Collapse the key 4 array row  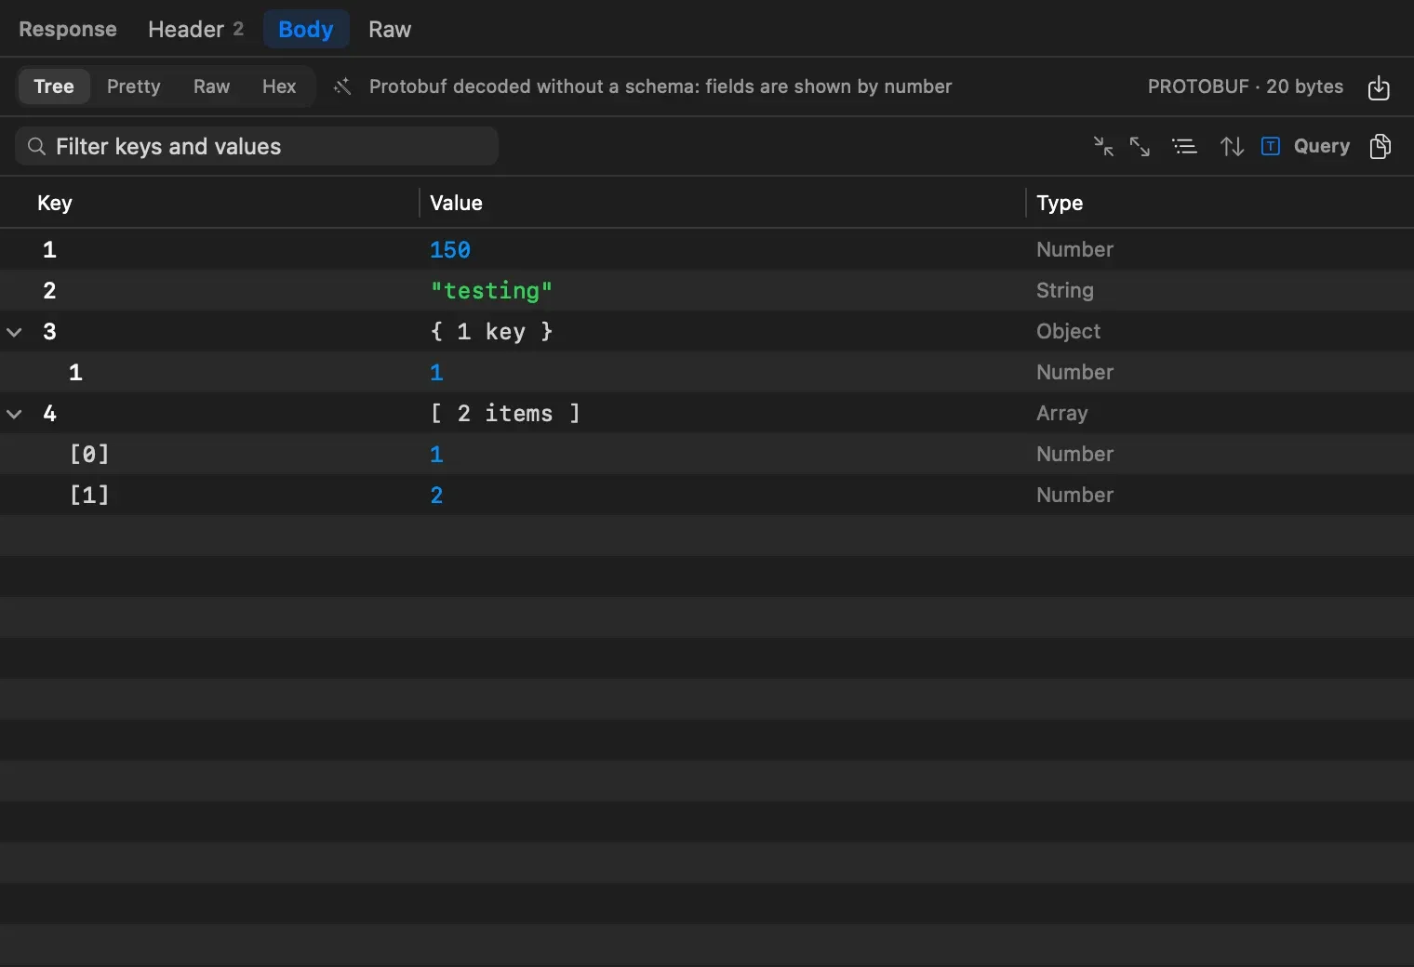tap(14, 414)
